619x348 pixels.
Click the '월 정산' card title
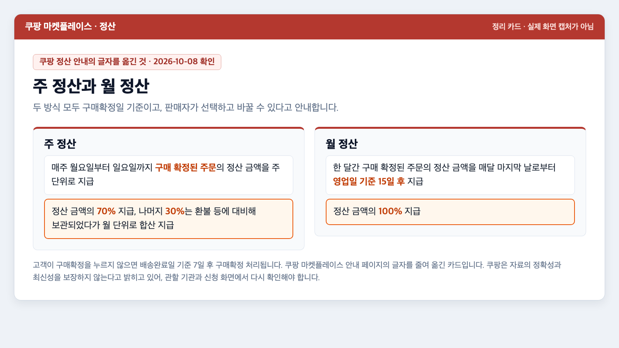342,144
